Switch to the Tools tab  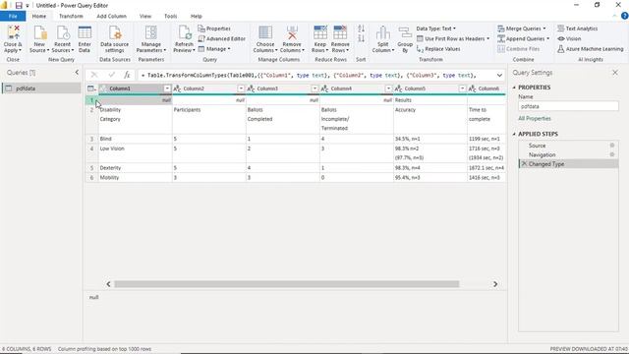tap(170, 16)
